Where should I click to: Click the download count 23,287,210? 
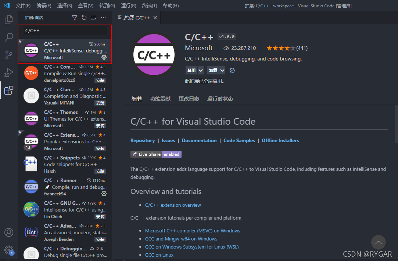click(240, 48)
